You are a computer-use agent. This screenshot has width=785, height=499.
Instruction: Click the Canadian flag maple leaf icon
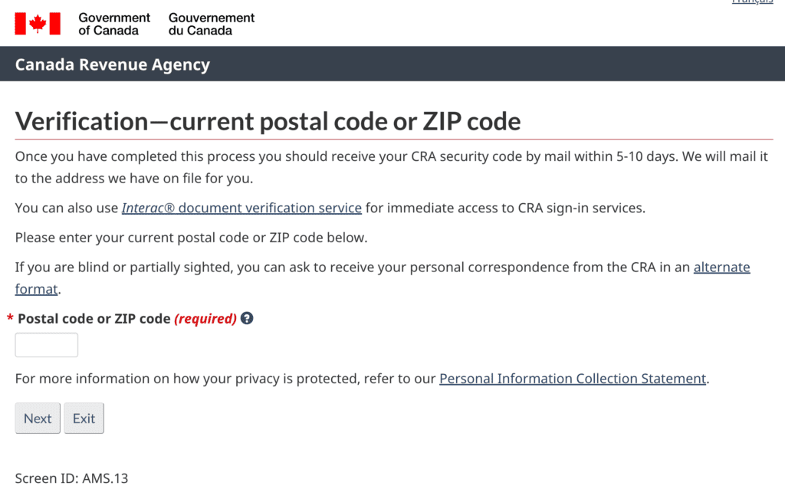point(38,24)
